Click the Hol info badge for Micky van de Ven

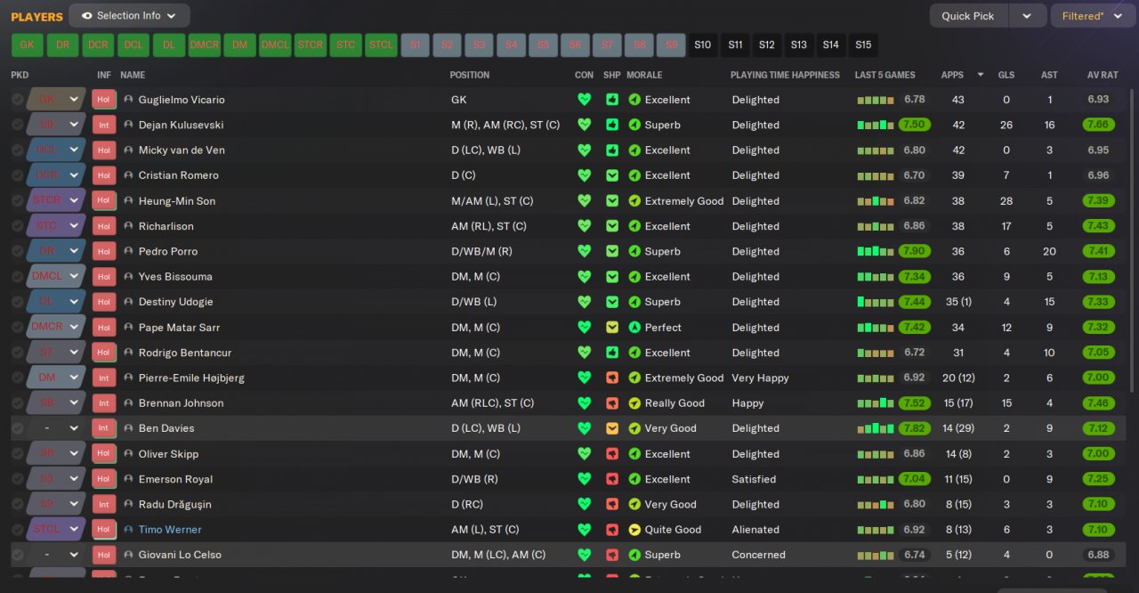pos(103,150)
